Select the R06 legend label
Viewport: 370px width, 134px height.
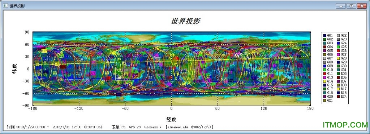344,77
